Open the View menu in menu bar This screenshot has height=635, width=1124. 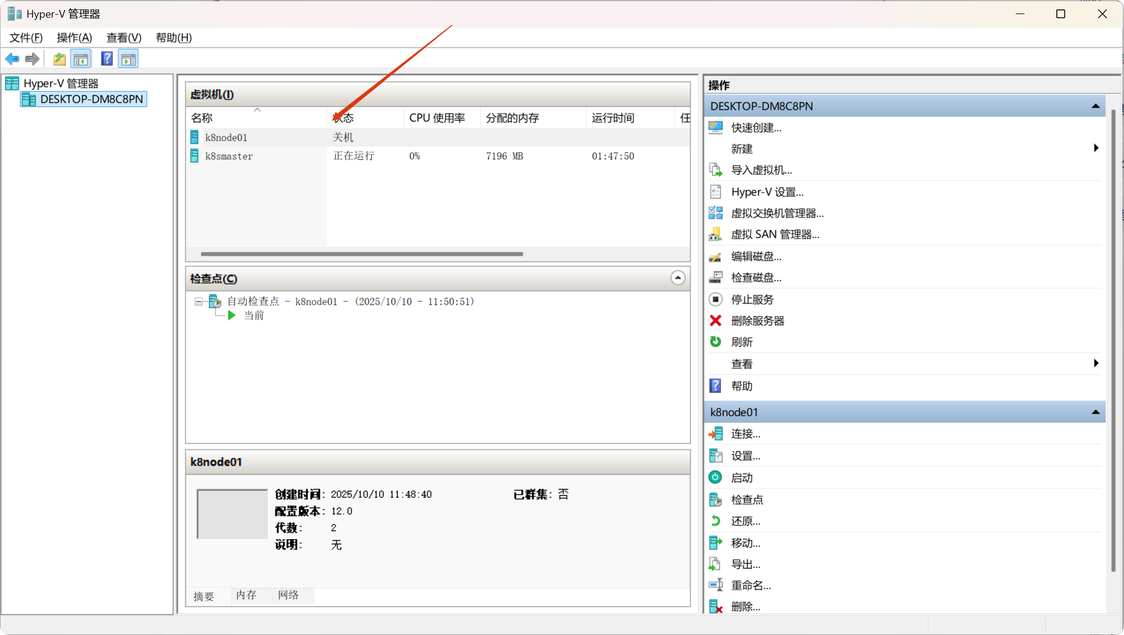124,38
